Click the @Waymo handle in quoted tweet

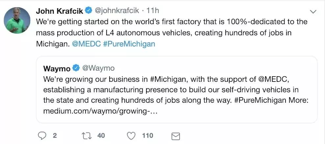[x=98, y=68]
